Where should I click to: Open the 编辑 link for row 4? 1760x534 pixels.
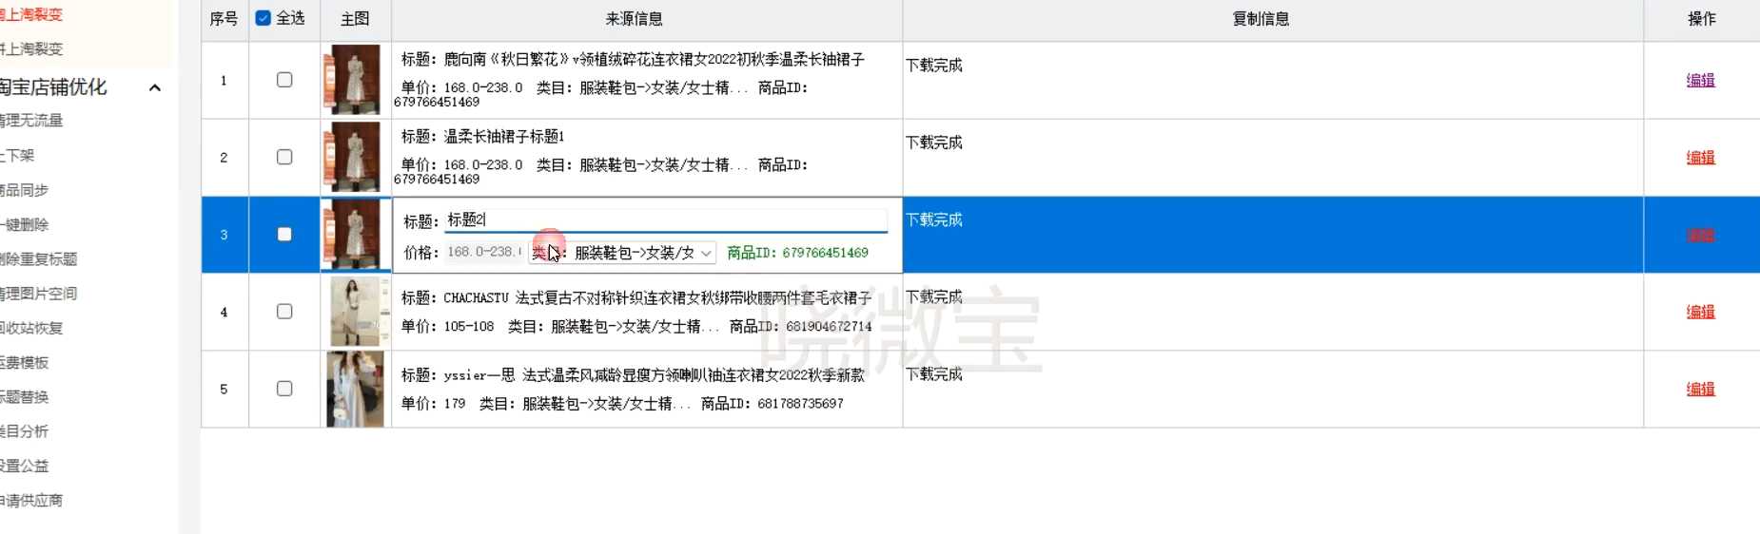1700,312
